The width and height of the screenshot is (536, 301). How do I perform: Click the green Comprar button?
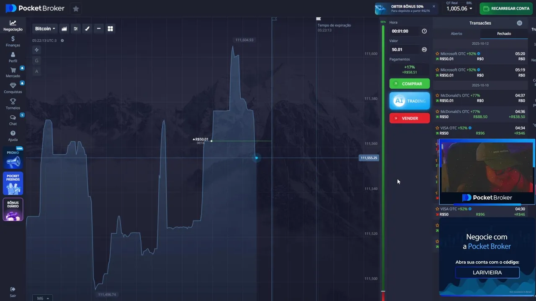pyautogui.click(x=410, y=84)
